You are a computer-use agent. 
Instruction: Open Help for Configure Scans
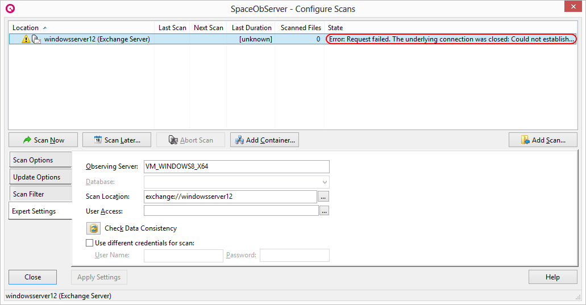[x=552, y=277]
